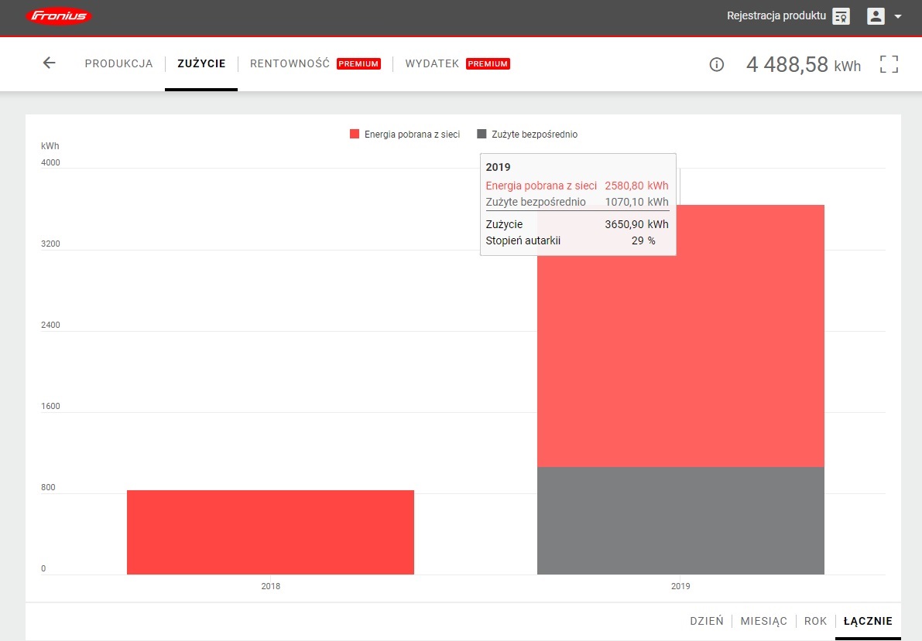This screenshot has height=641, width=922.
Task: Click the red 2018 bar
Action: tap(270, 532)
